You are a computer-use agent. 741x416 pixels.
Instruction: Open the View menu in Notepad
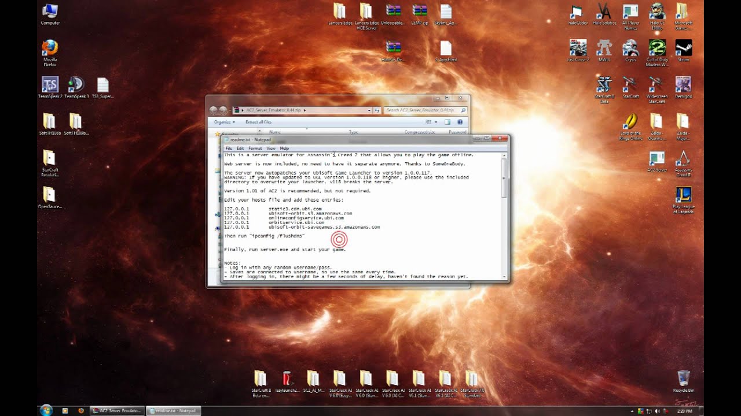[x=271, y=148]
